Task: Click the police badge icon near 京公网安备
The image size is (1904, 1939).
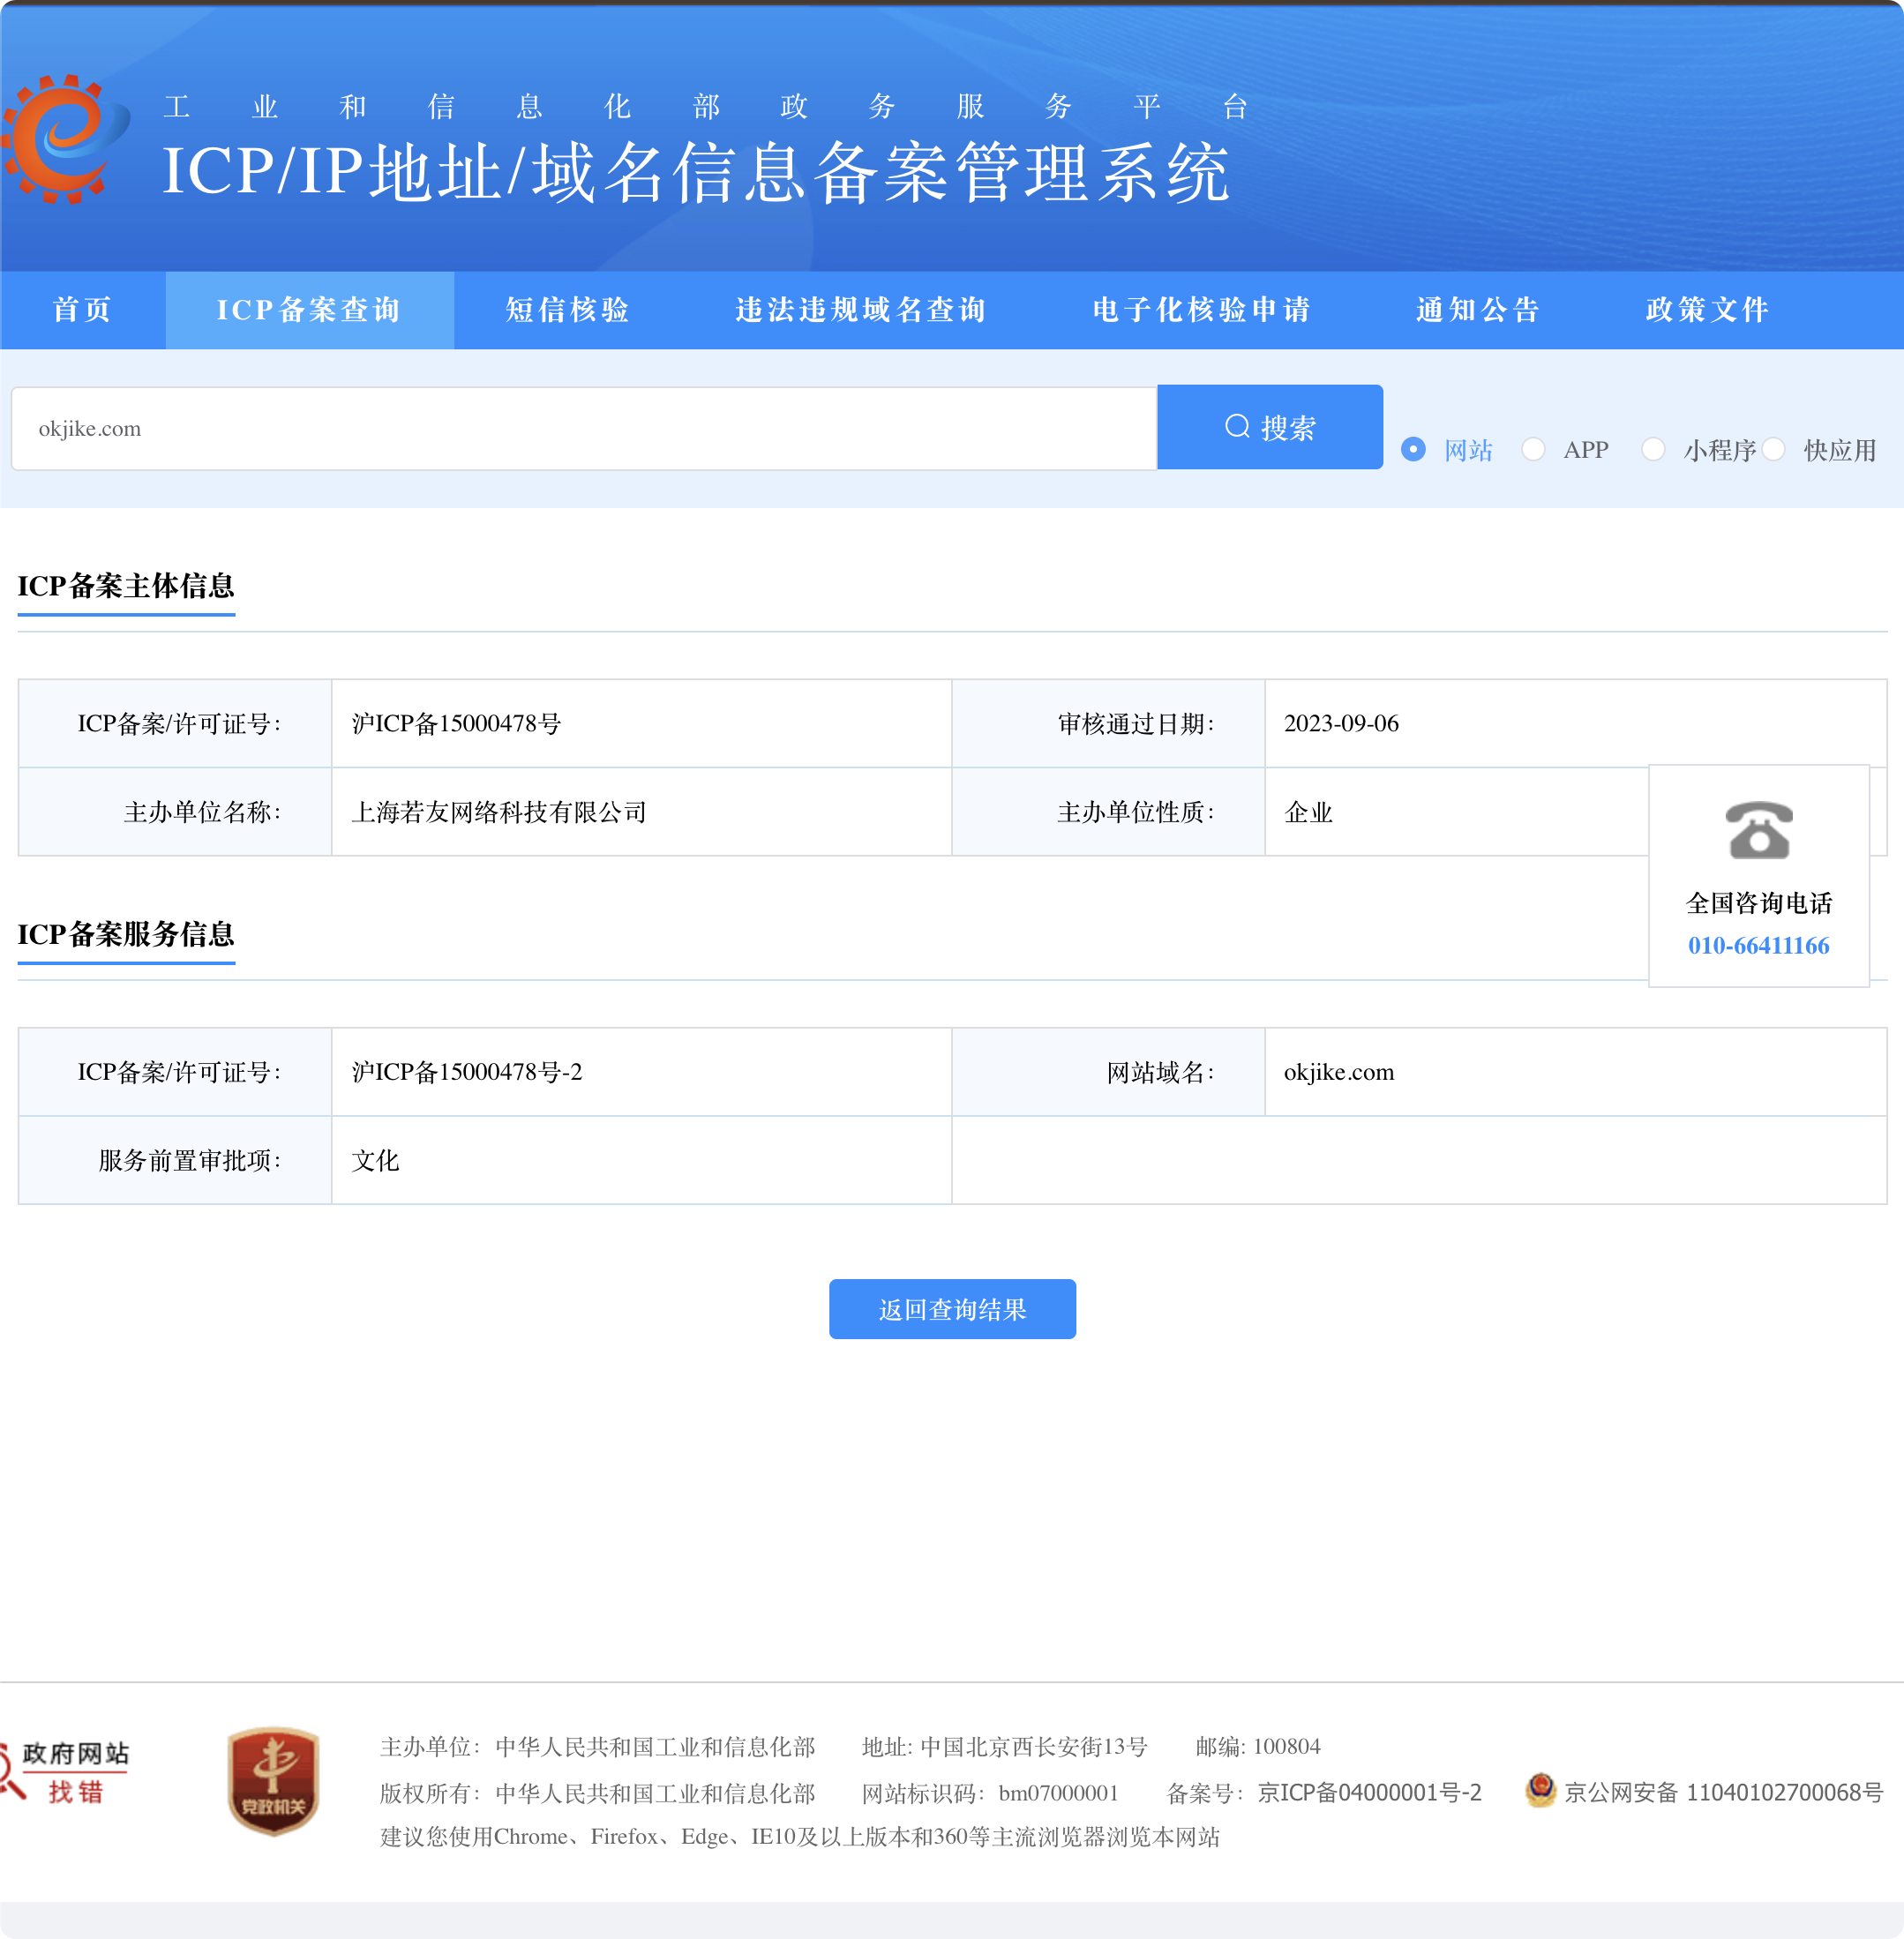Action: [x=1540, y=1790]
